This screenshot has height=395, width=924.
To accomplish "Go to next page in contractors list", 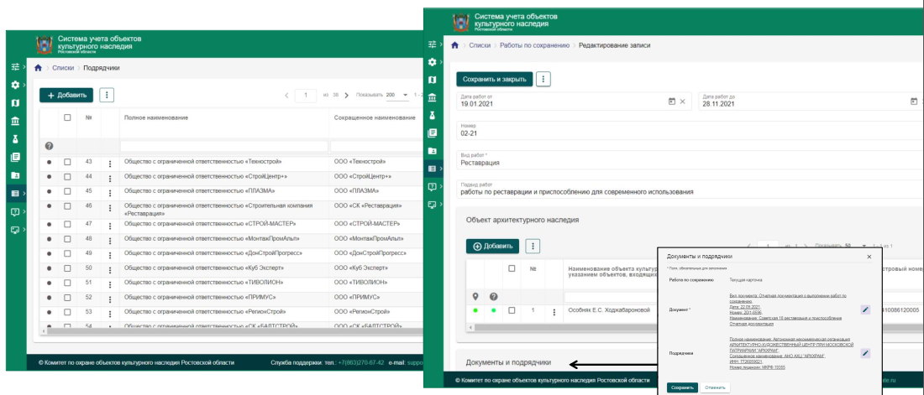I will click(x=346, y=95).
